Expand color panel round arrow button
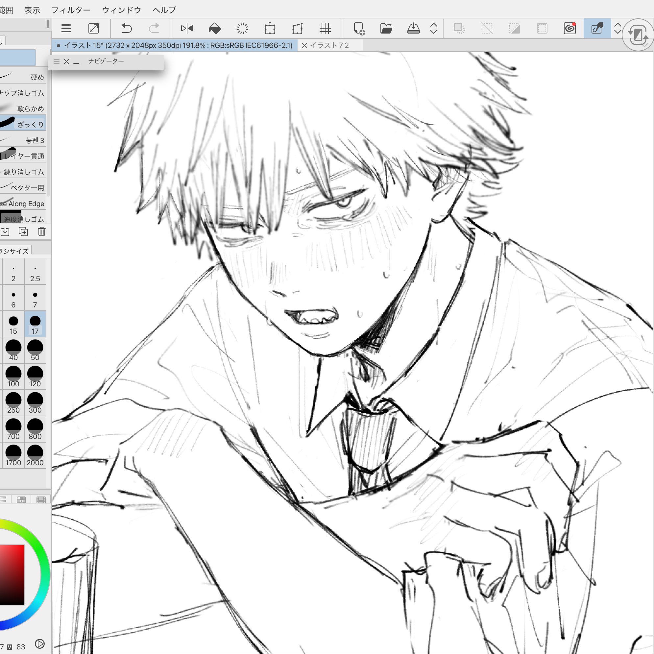The image size is (654, 654). click(x=39, y=643)
